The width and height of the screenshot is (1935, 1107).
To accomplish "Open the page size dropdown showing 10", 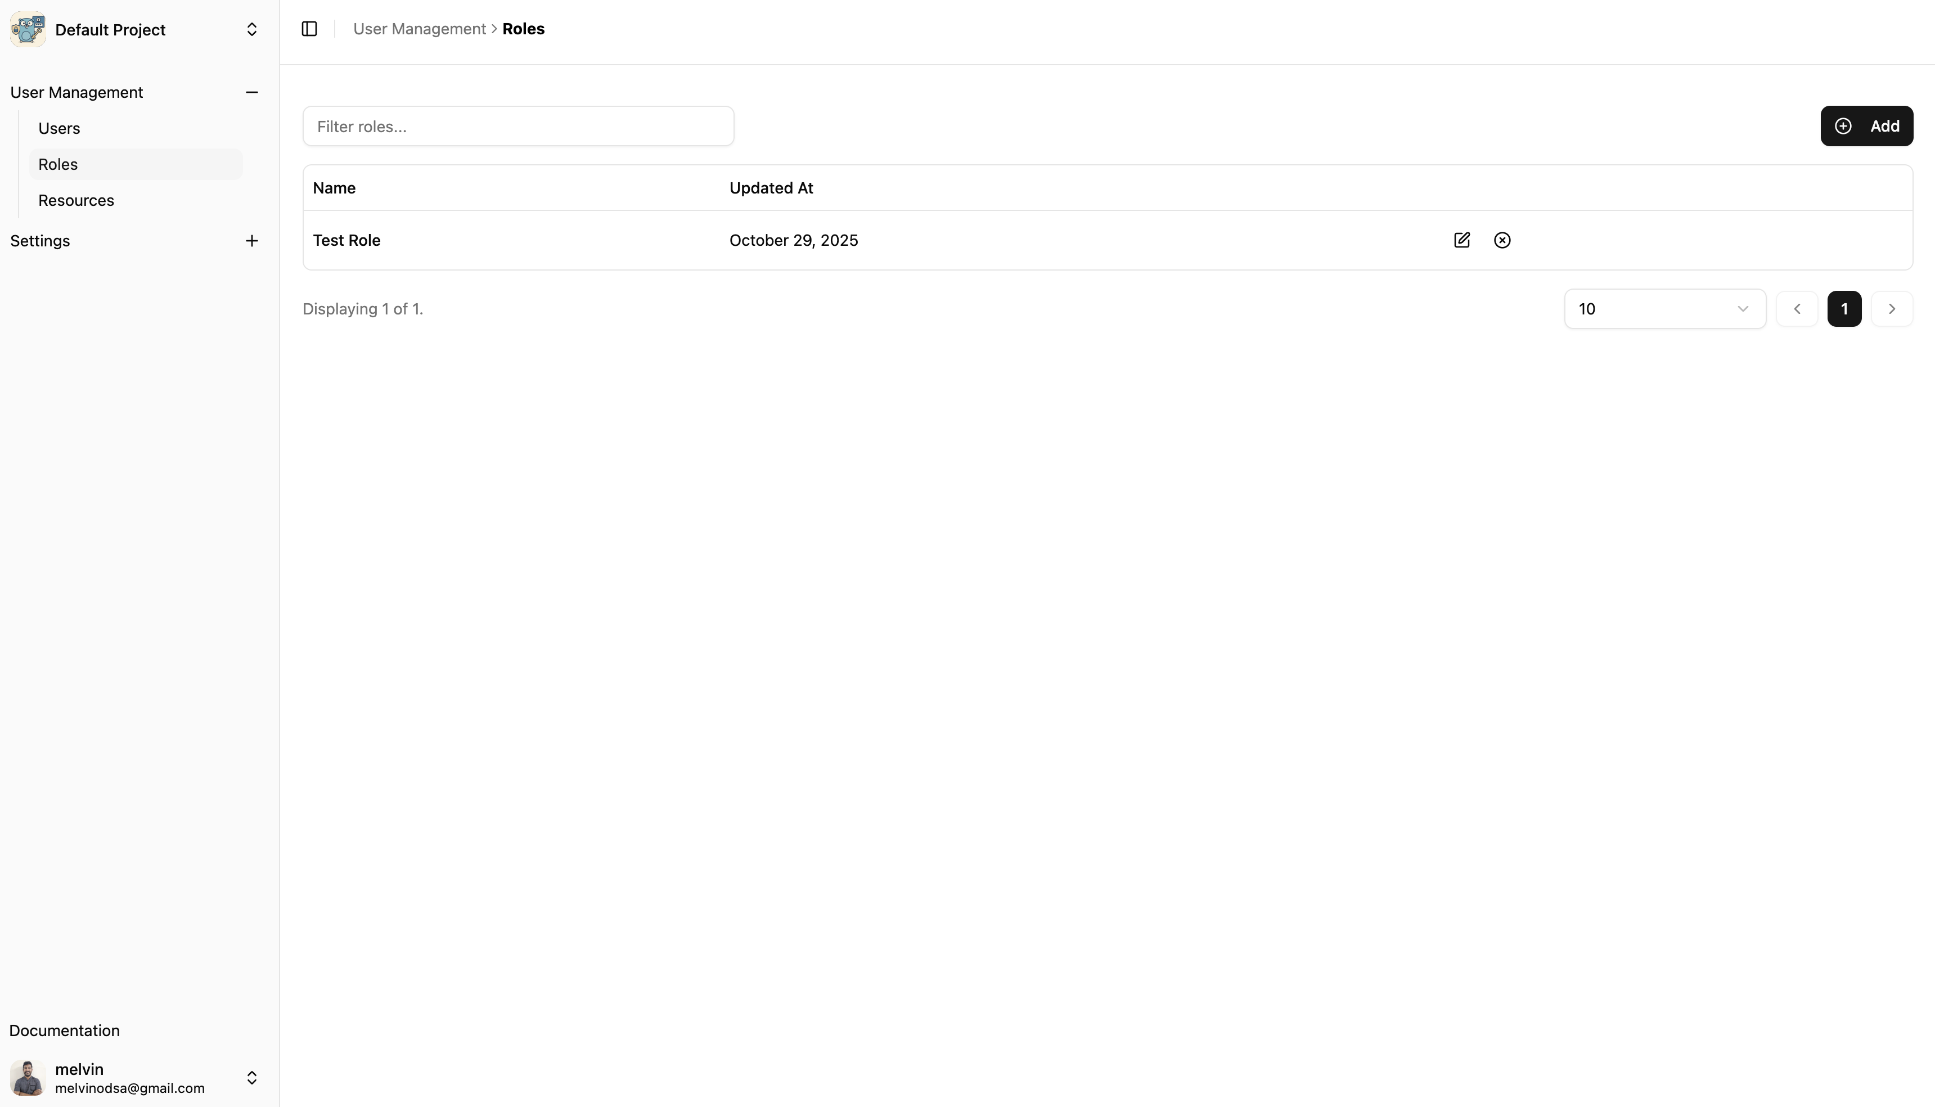I will pos(1664,309).
